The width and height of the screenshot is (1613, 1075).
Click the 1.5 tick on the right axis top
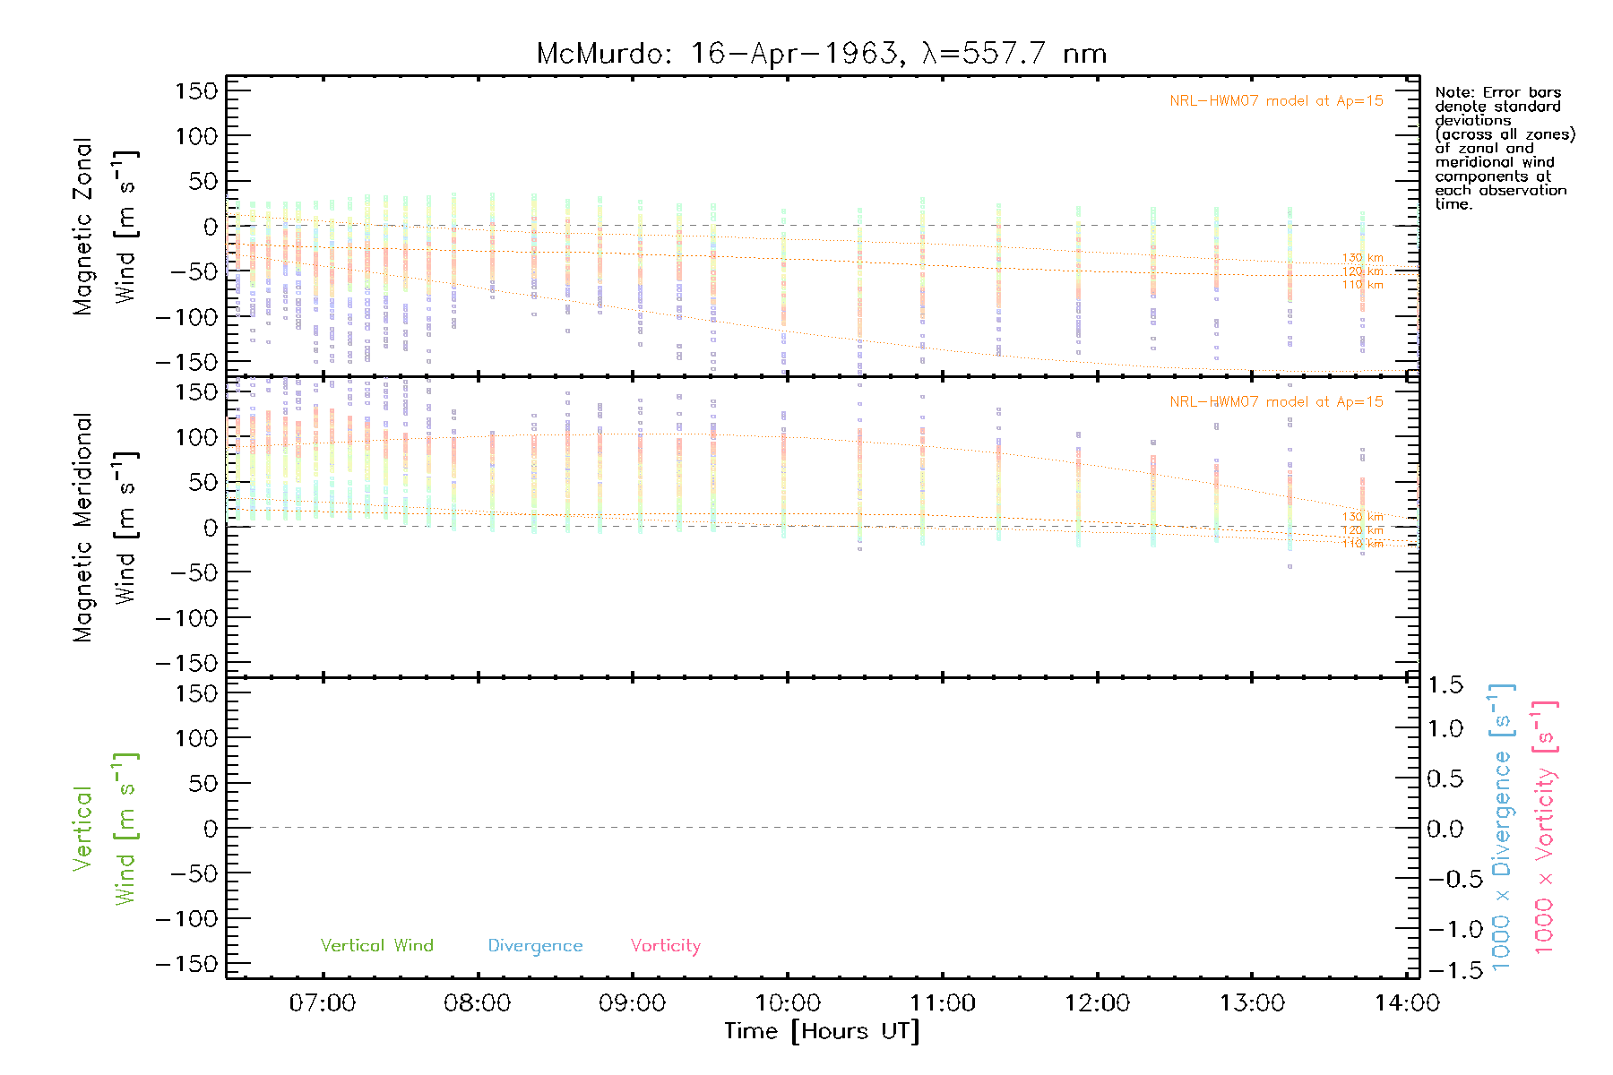[x=1445, y=685]
